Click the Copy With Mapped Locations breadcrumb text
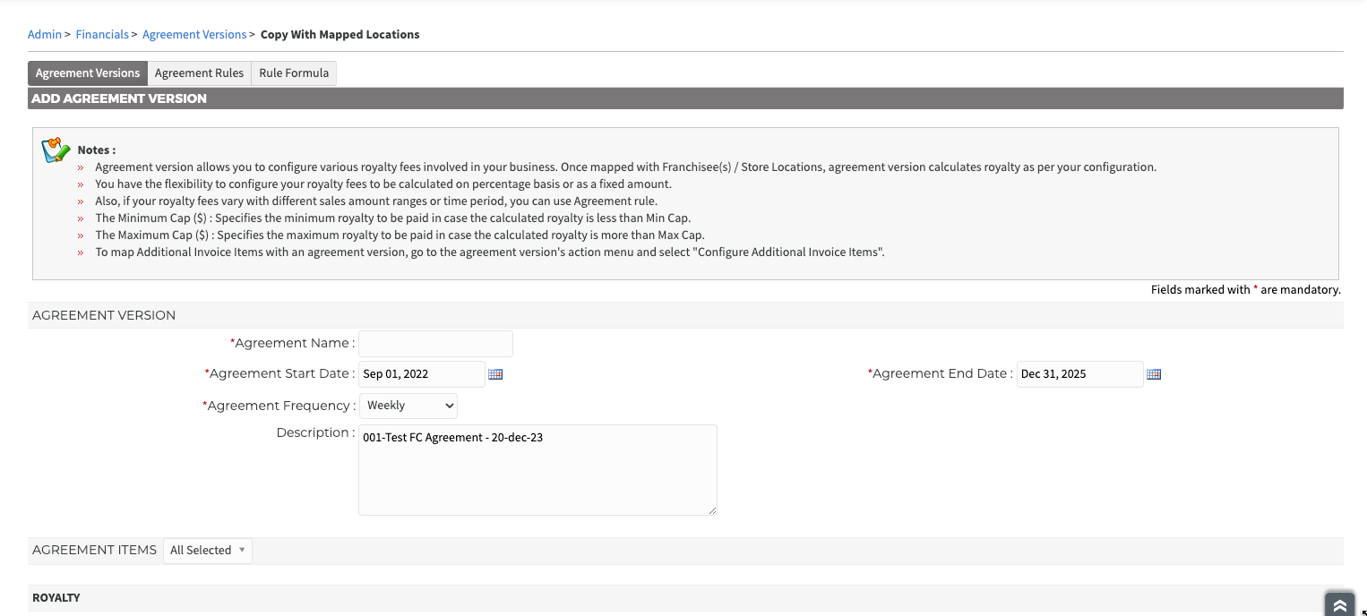Image resolution: width=1367 pixels, height=616 pixels. [340, 35]
